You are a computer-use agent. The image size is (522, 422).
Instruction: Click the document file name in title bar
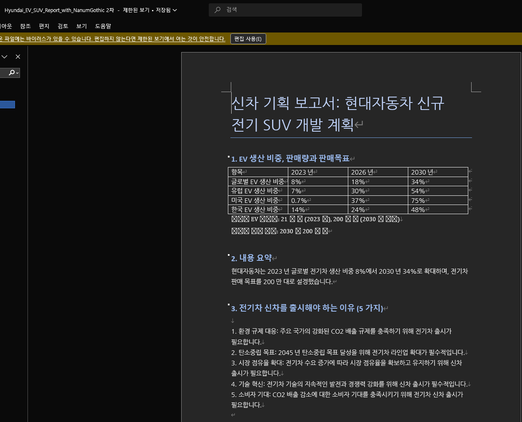coord(59,10)
